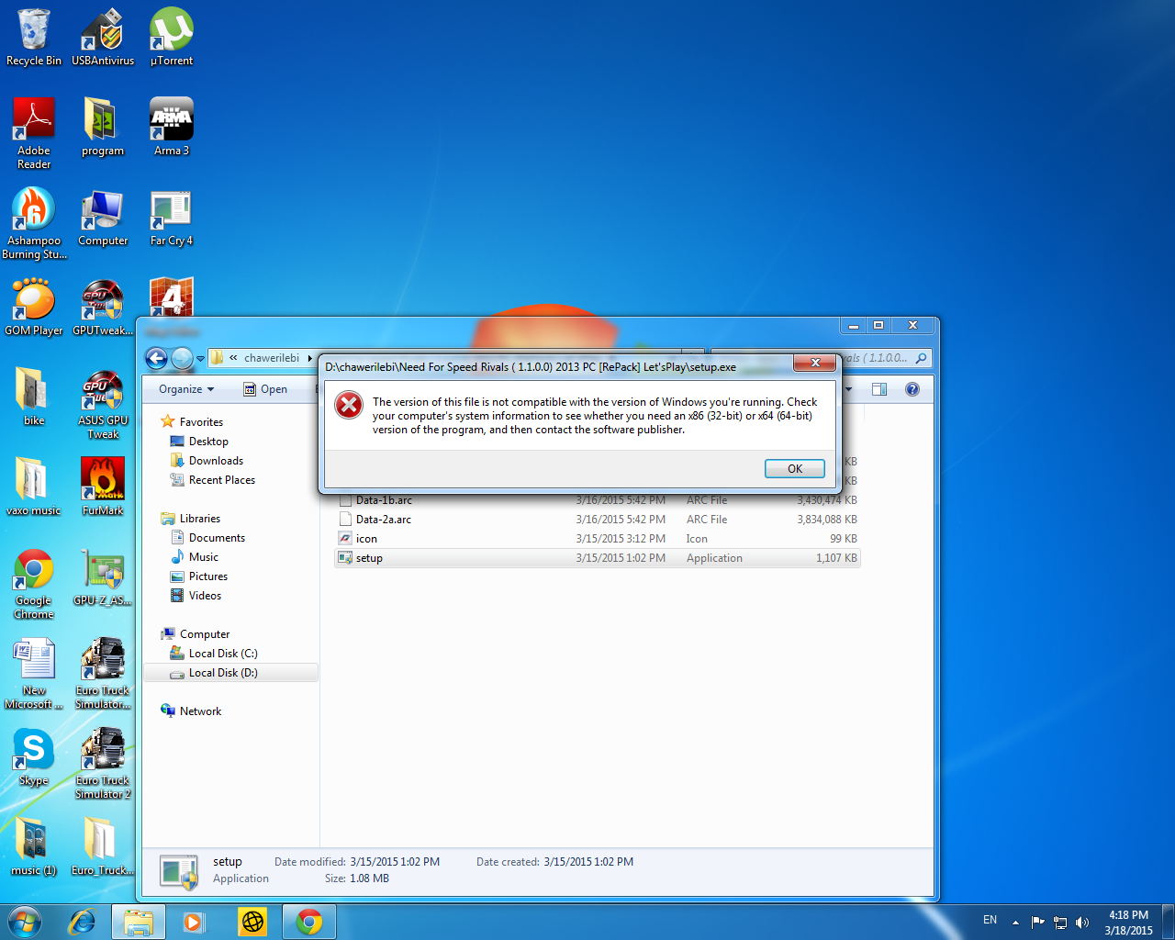This screenshot has width=1175, height=940.
Task: Switch input language via EN indicator
Action: (x=990, y=920)
